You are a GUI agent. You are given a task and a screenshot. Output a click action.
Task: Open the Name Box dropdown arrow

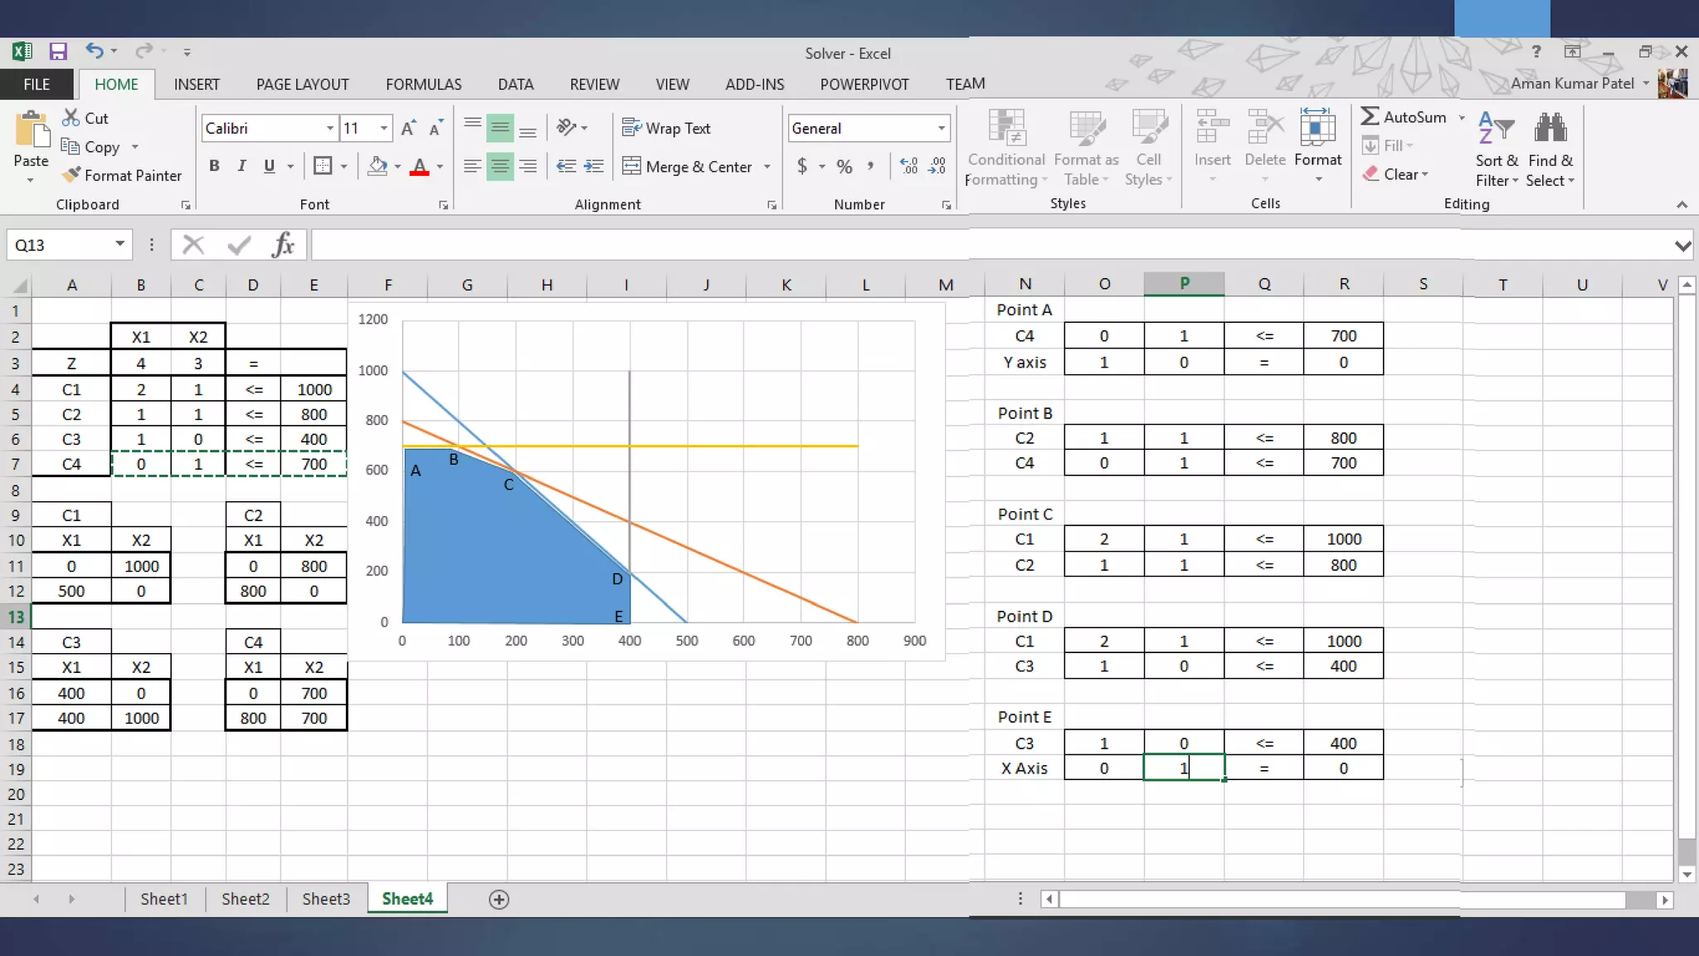119,244
